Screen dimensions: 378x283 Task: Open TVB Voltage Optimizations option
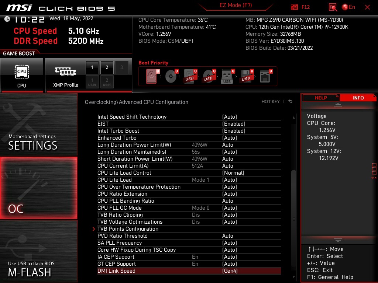(189, 221)
